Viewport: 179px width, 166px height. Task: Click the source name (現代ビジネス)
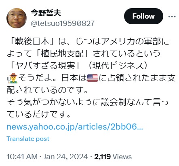(118, 66)
